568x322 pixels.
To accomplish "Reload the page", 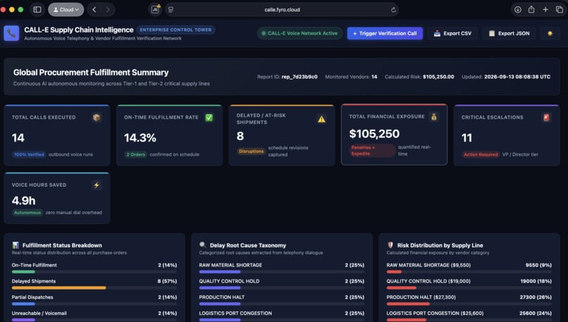I will tap(393, 10).
